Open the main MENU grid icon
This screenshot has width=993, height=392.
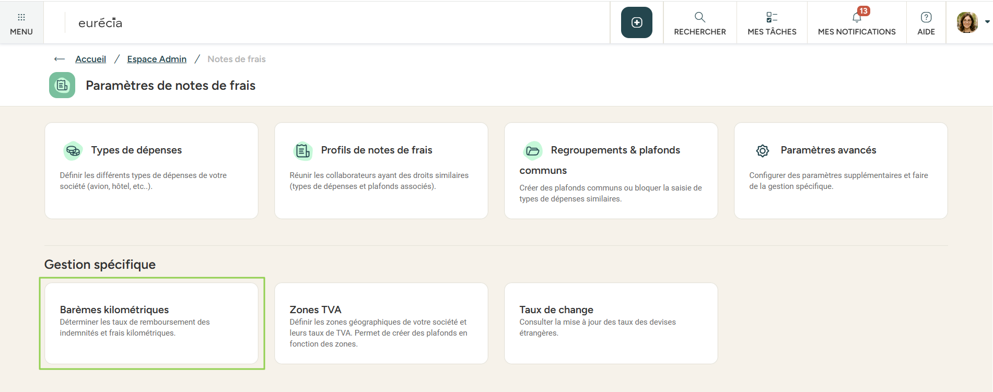tap(21, 18)
